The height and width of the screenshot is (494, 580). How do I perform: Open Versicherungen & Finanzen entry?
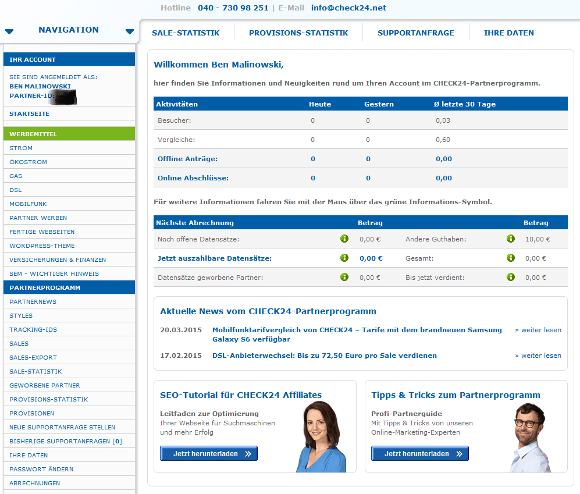(x=69, y=260)
